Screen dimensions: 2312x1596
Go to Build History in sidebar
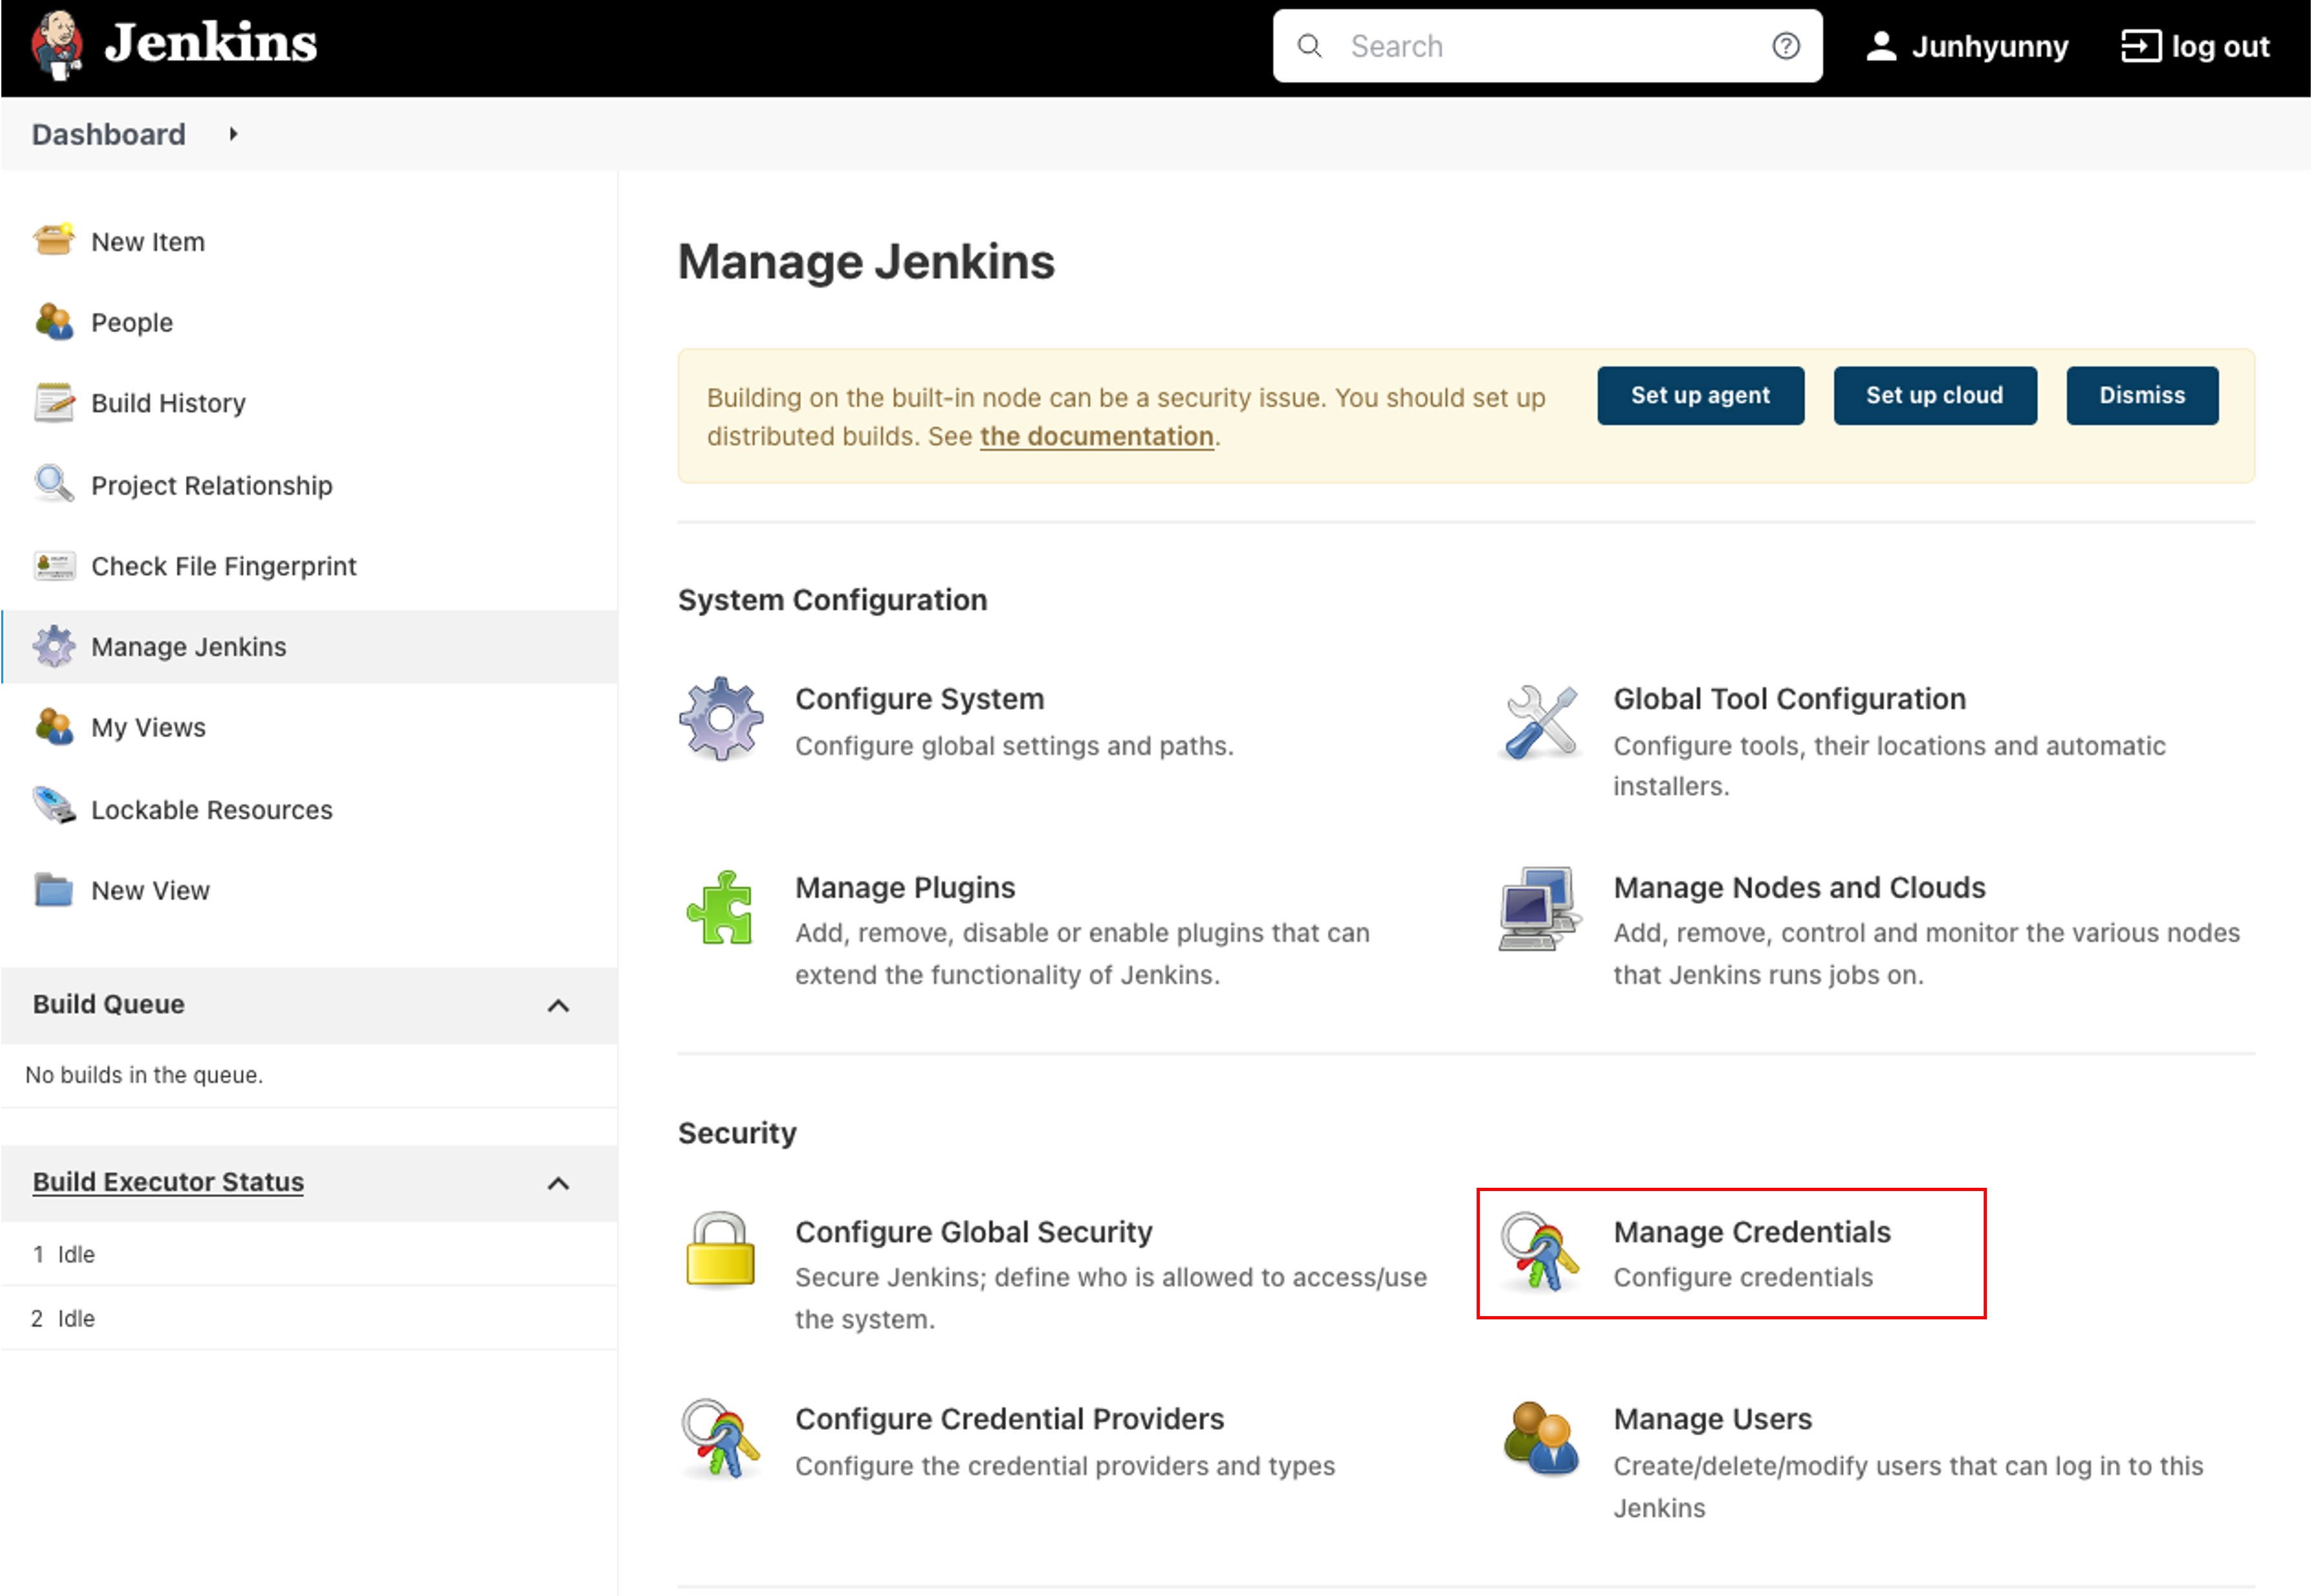pyautogui.click(x=168, y=403)
